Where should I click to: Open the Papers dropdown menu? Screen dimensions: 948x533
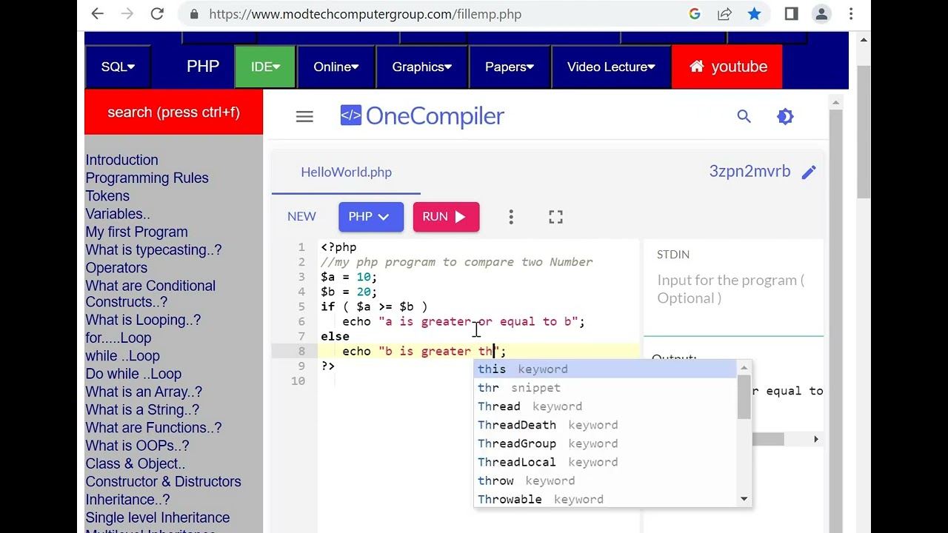pyautogui.click(x=509, y=67)
